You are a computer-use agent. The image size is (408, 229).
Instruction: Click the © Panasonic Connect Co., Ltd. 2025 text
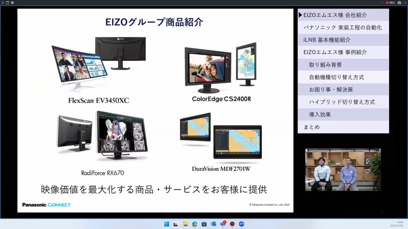tap(269, 205)
